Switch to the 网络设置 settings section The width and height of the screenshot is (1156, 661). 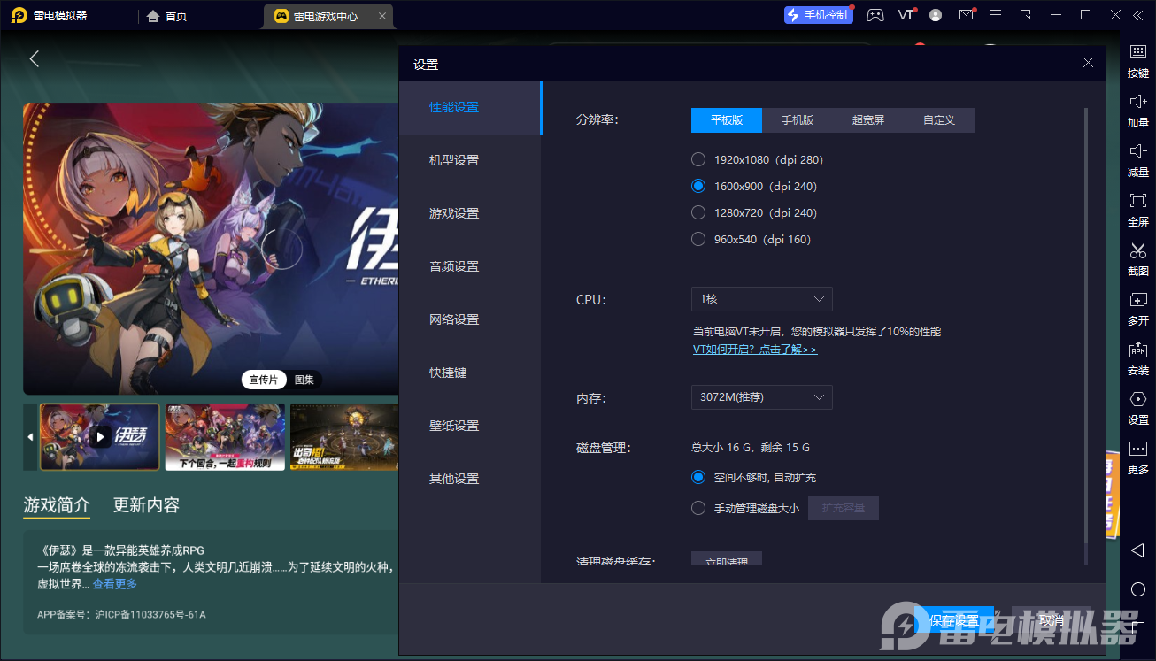(453, 319)
